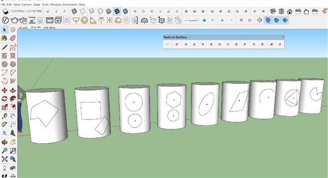Show the V-Ray frame buffer
The image size is (328, 178).
click(x=50, y=20)
